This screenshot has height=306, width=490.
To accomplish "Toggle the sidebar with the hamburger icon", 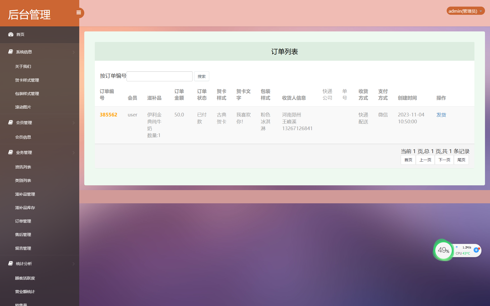I will 78,12.
